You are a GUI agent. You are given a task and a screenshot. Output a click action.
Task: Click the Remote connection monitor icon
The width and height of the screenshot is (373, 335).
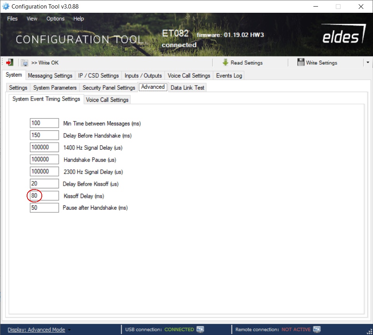tap(317, 329)
